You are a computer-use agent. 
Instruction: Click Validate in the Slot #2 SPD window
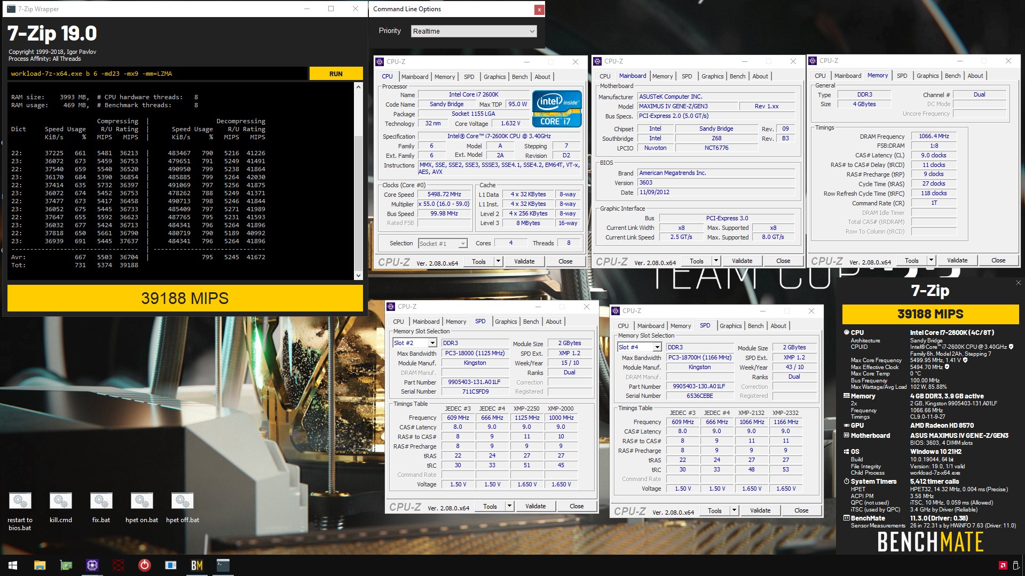point(535,506)
